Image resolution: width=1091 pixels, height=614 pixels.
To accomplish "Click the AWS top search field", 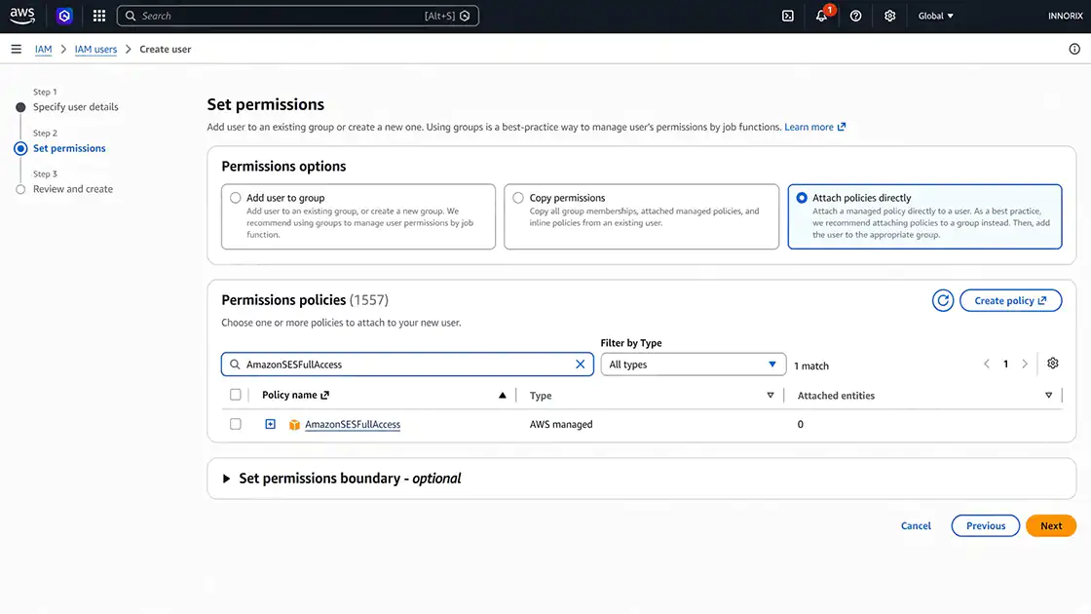I will coord(298,16).
